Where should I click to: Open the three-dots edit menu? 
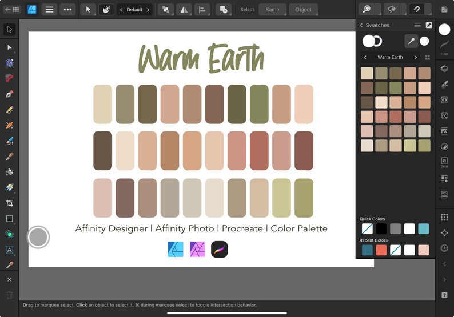pos(67,10)
